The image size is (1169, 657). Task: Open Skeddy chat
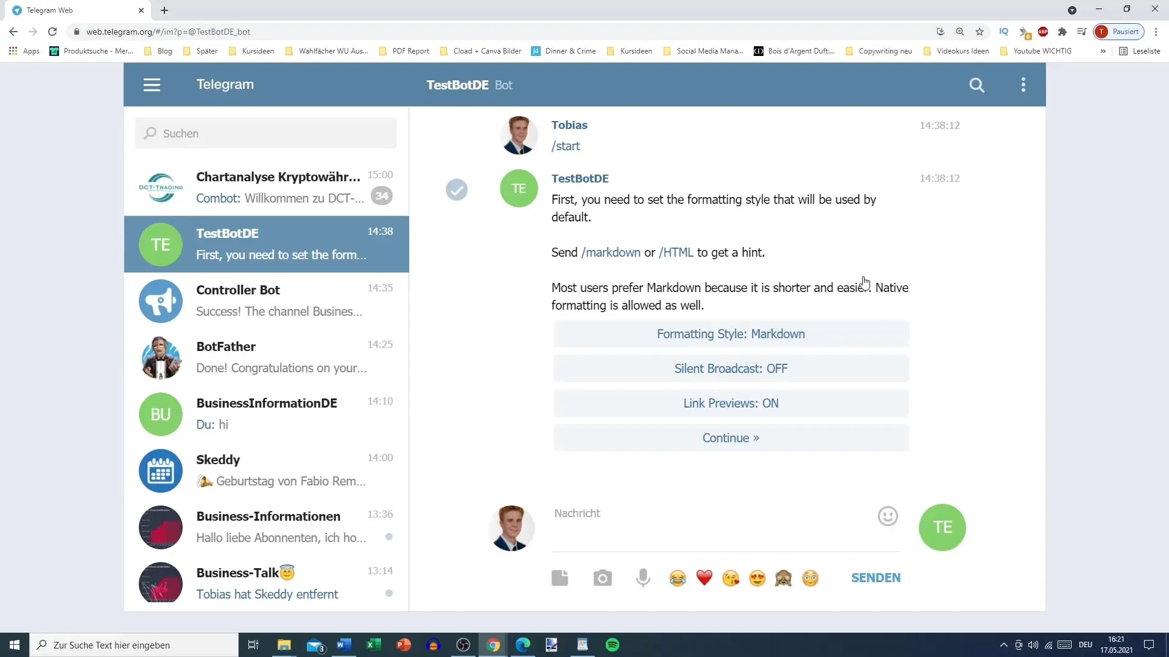(x=266, y=470)
